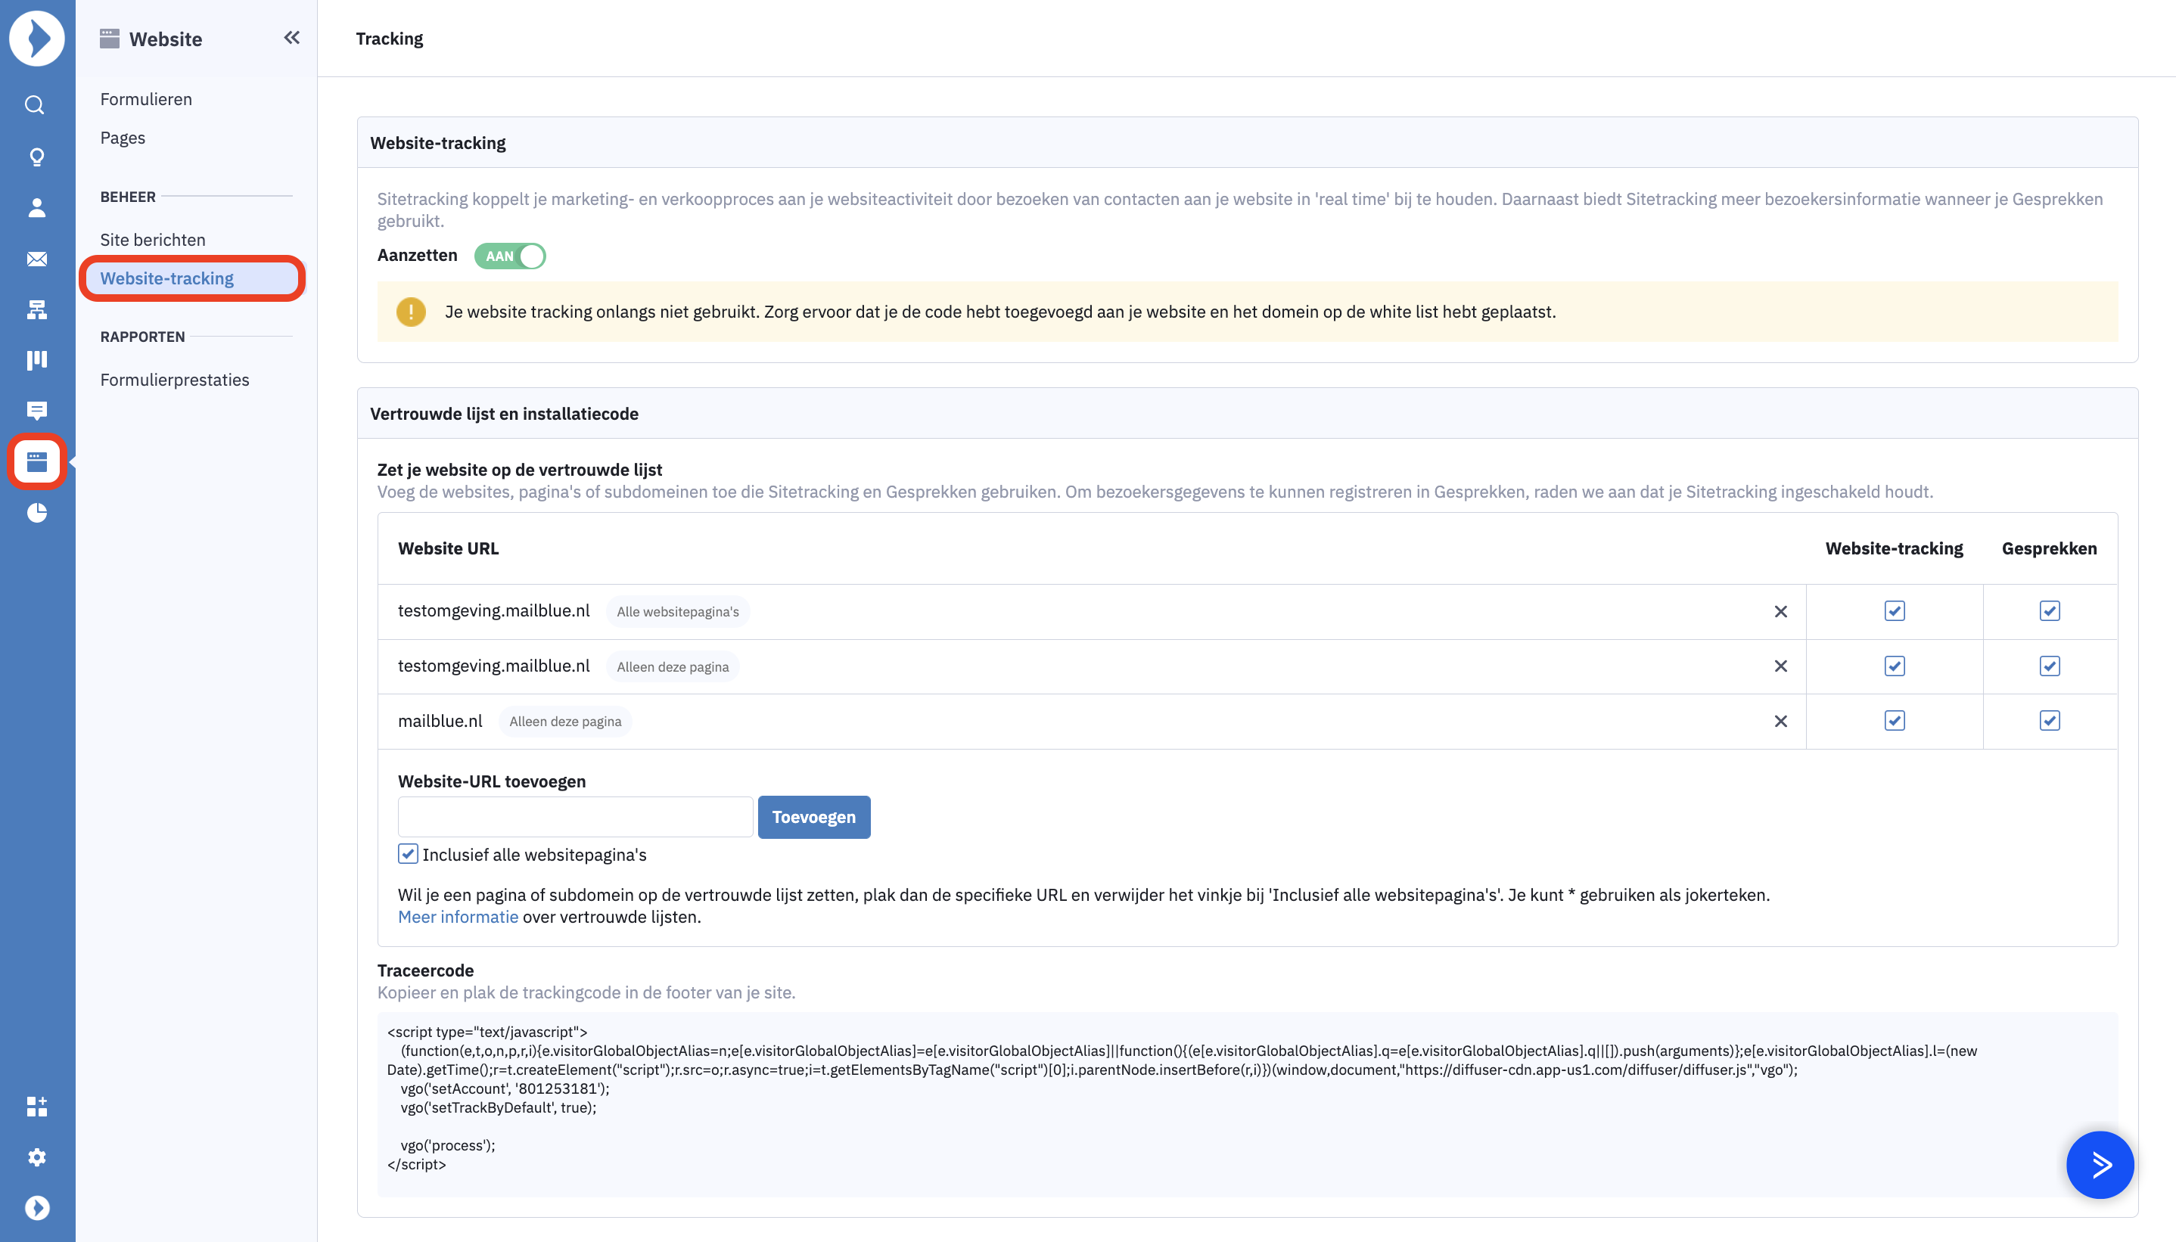Click the Website URL column header
The image size is (2176, 1242).
point(448,548)
